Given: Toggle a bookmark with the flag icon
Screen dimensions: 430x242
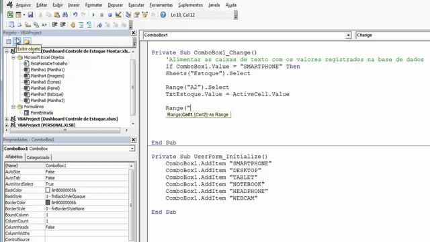Looking at the screenshot, I should click(99, 25).
